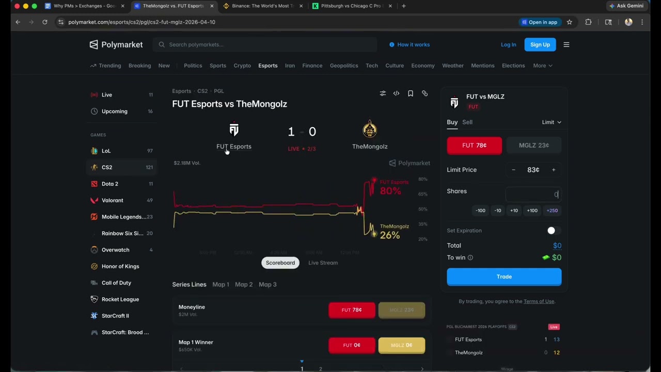661x372 pixels.
Task: Bookmark the FUT vs TheMongolz market
Action: click(411, 94)
